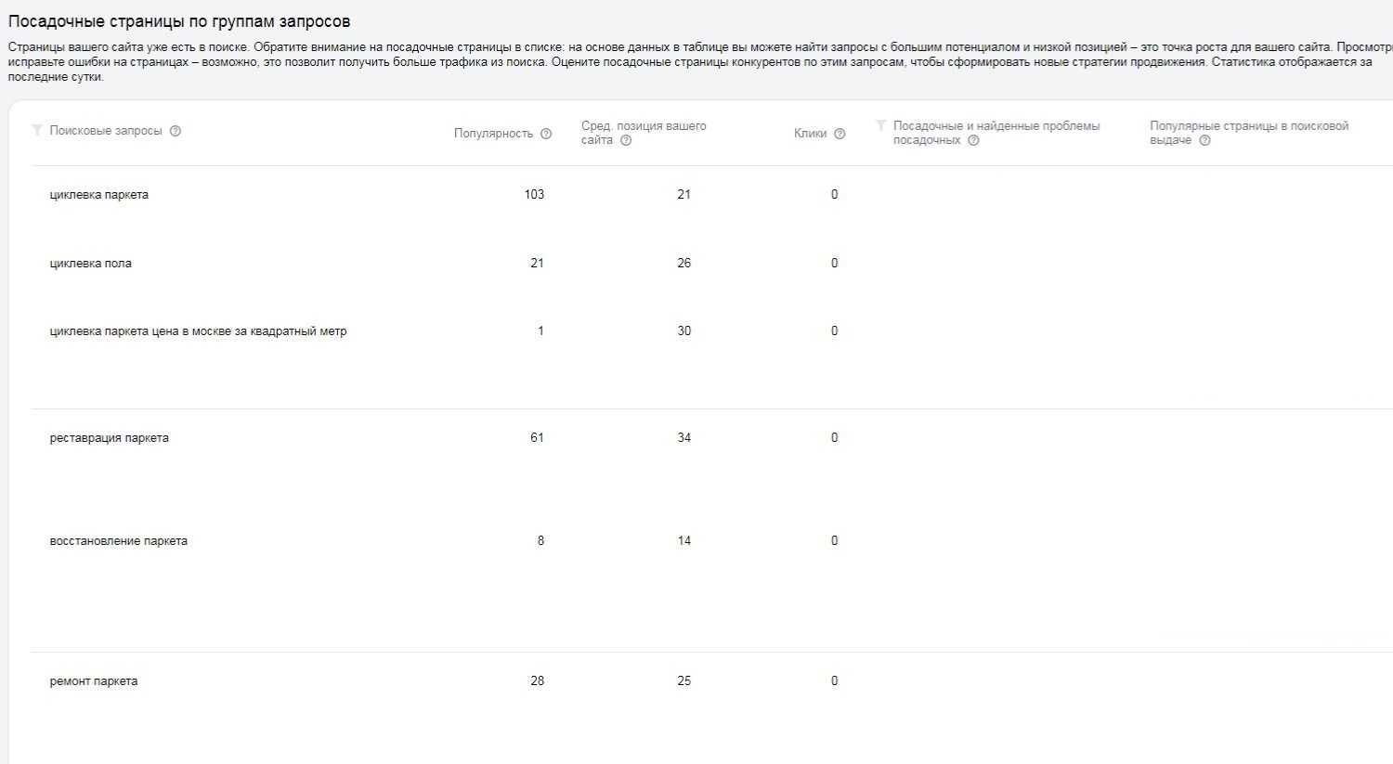Click popularity value 103 for циклевка паркета
Image resolution: width=1393 pixels, height=764 pixels.
534,195
